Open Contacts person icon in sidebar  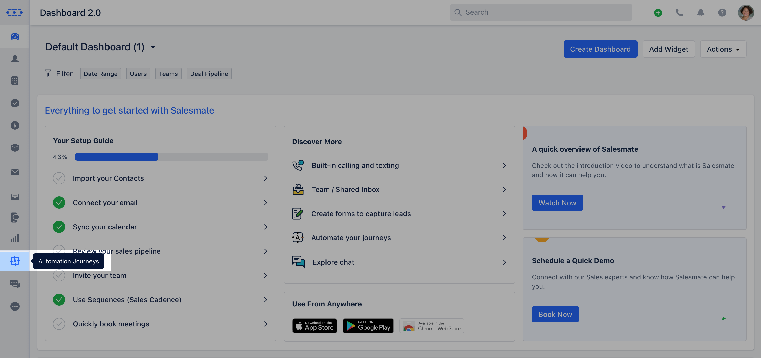(x=15, y=59)
